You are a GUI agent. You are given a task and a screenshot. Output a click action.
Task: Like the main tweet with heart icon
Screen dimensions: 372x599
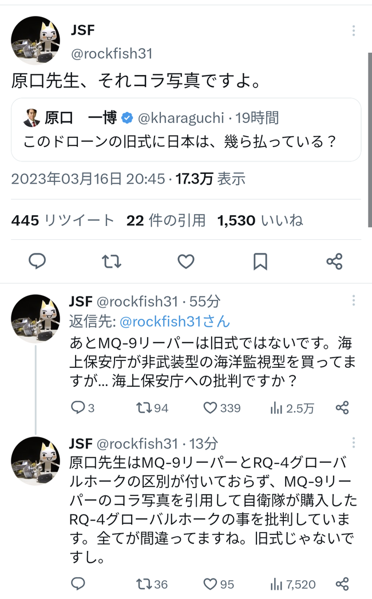(186, 261)
